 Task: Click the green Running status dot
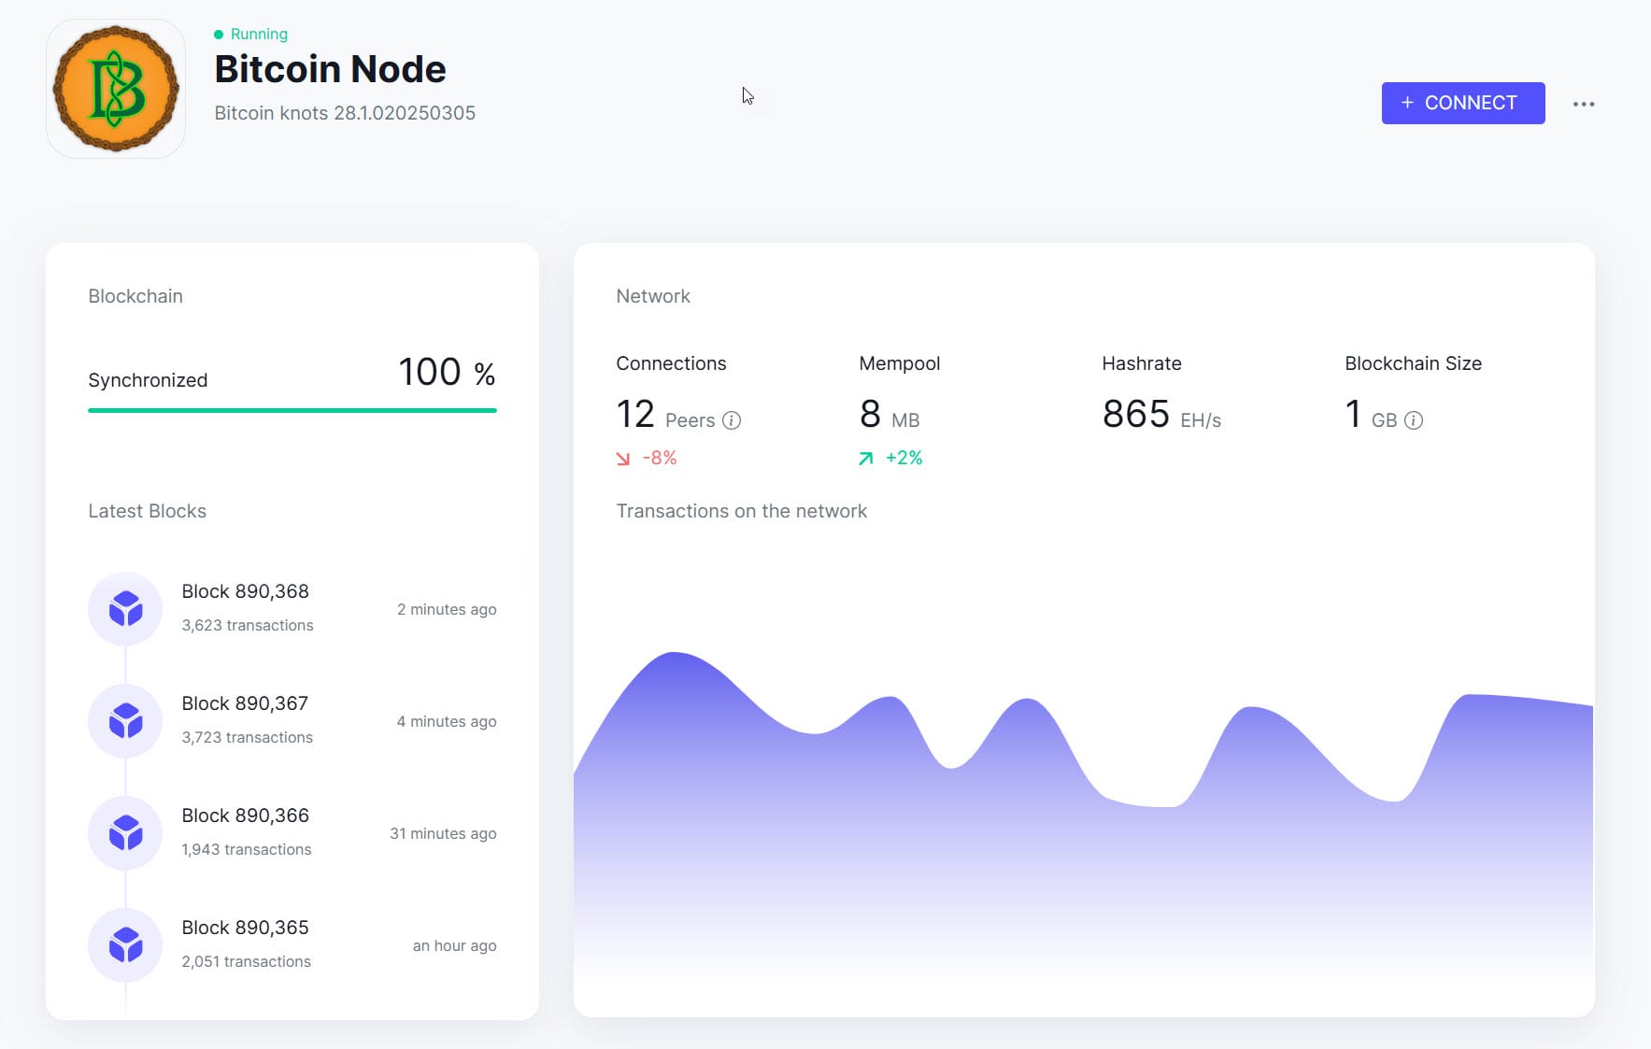(218, 34)
